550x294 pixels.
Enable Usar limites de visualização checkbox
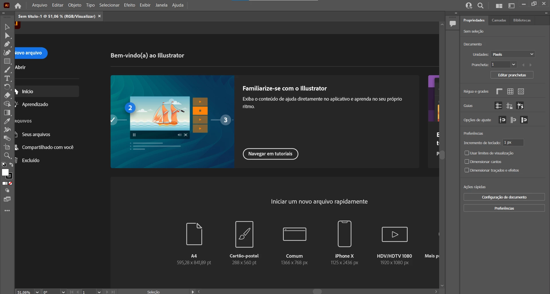467,153
